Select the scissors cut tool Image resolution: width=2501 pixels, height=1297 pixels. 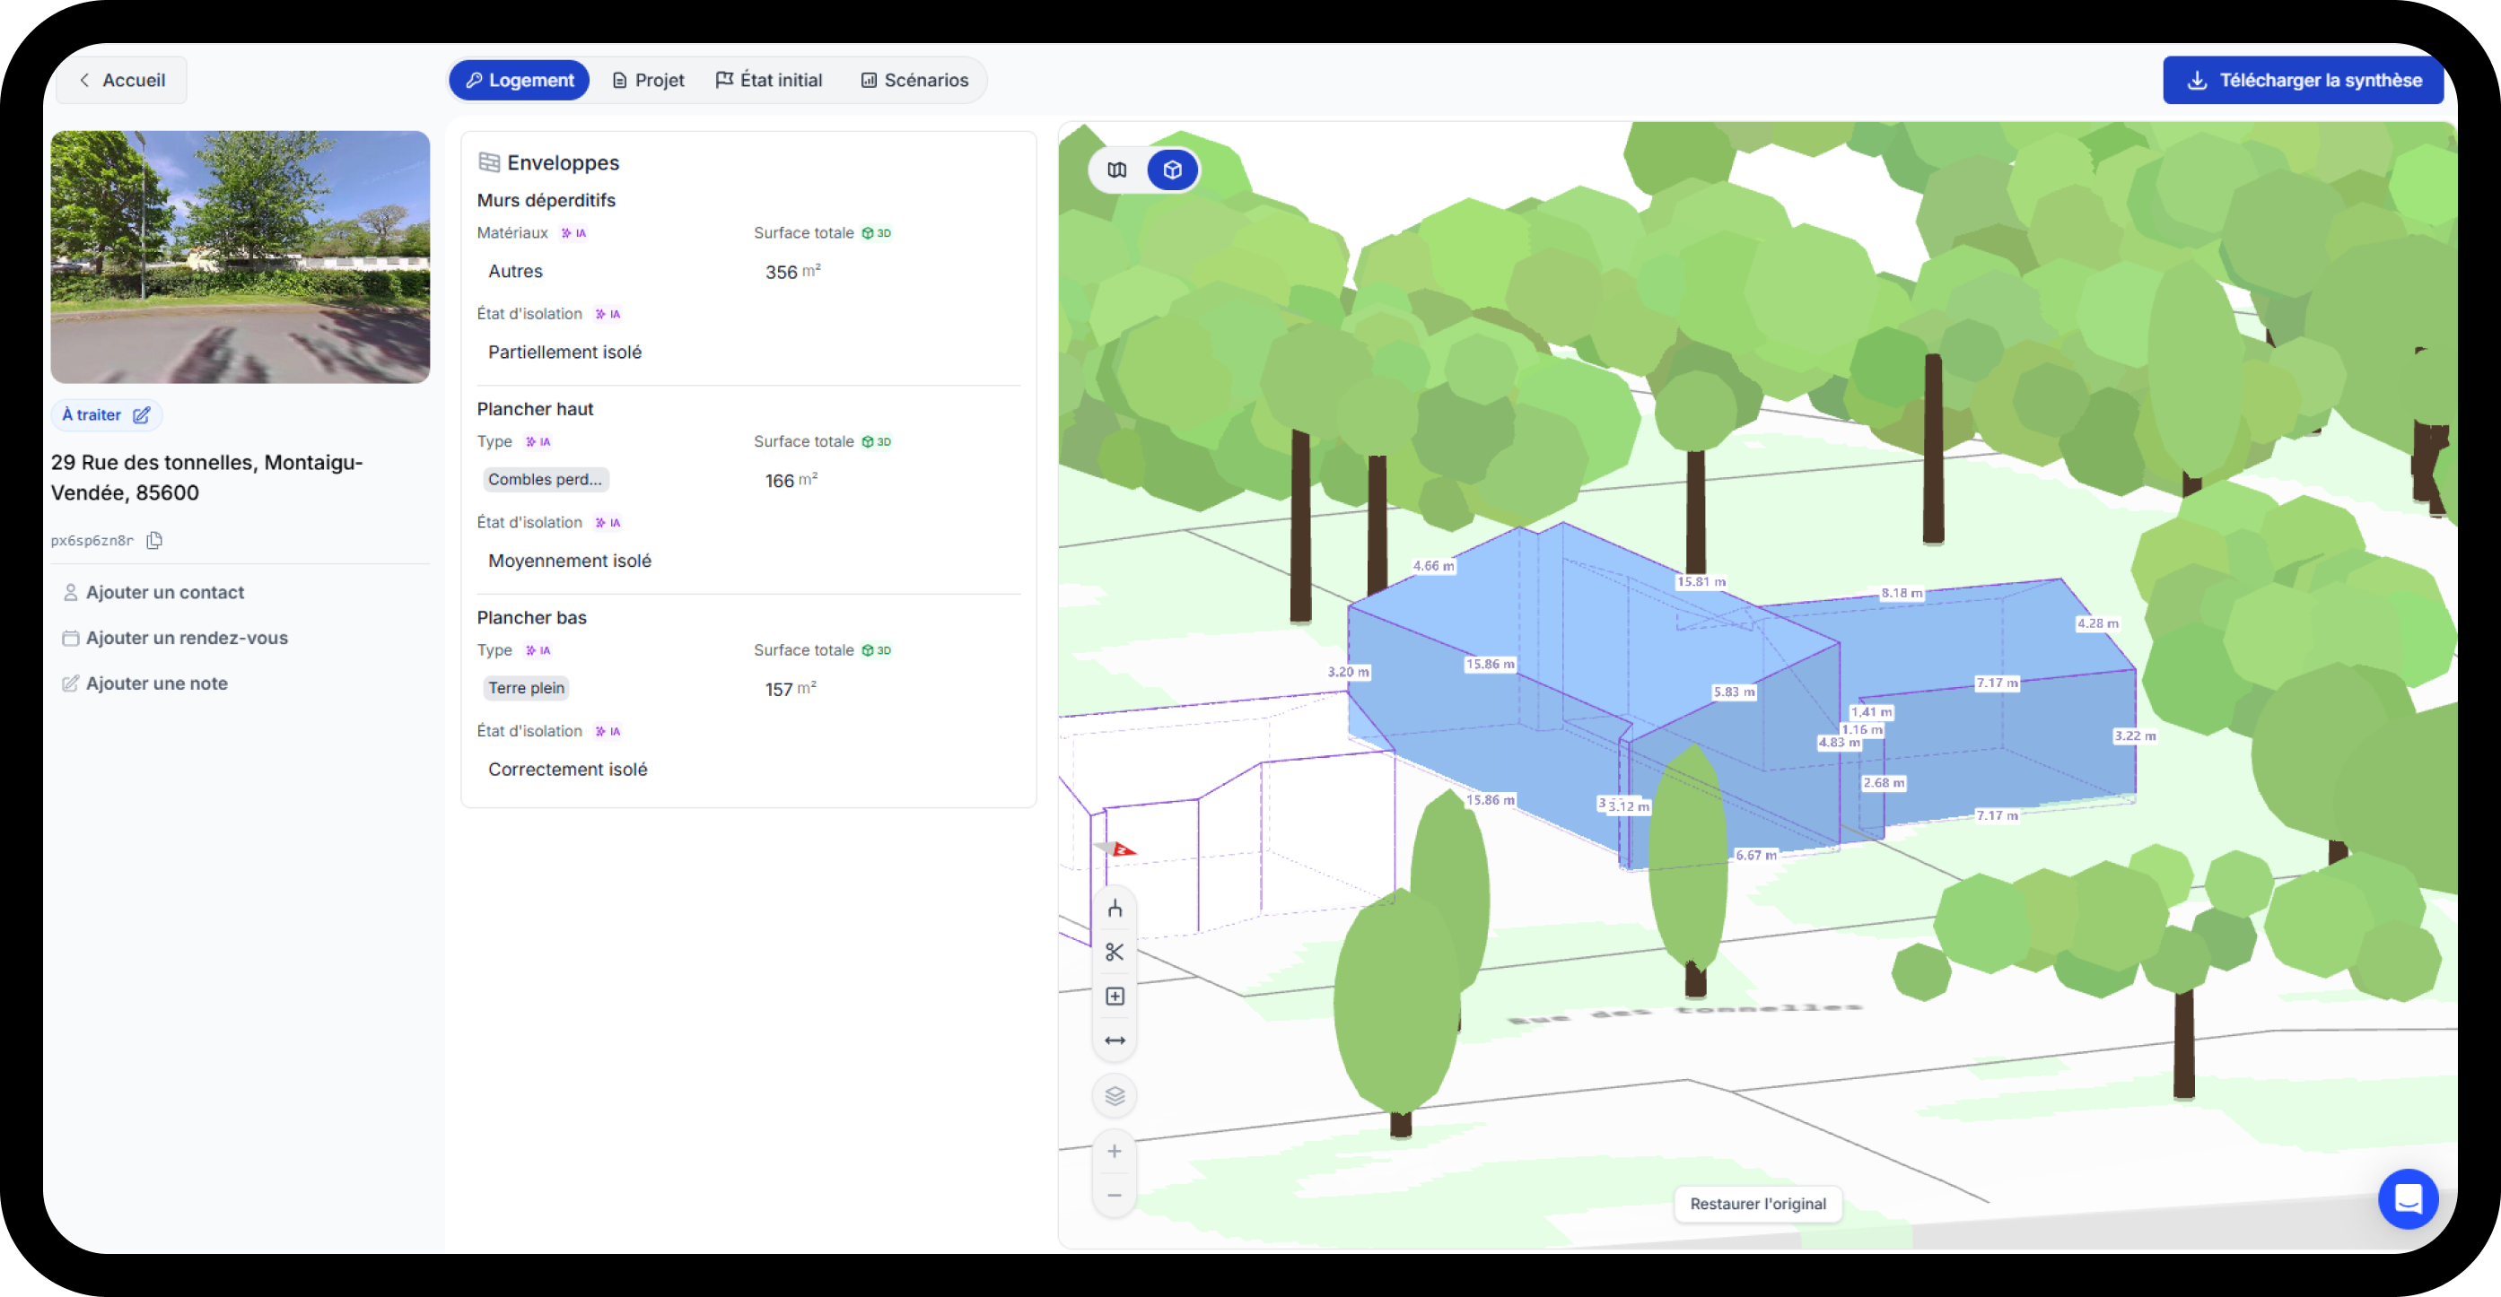[x=1115, y=953]
